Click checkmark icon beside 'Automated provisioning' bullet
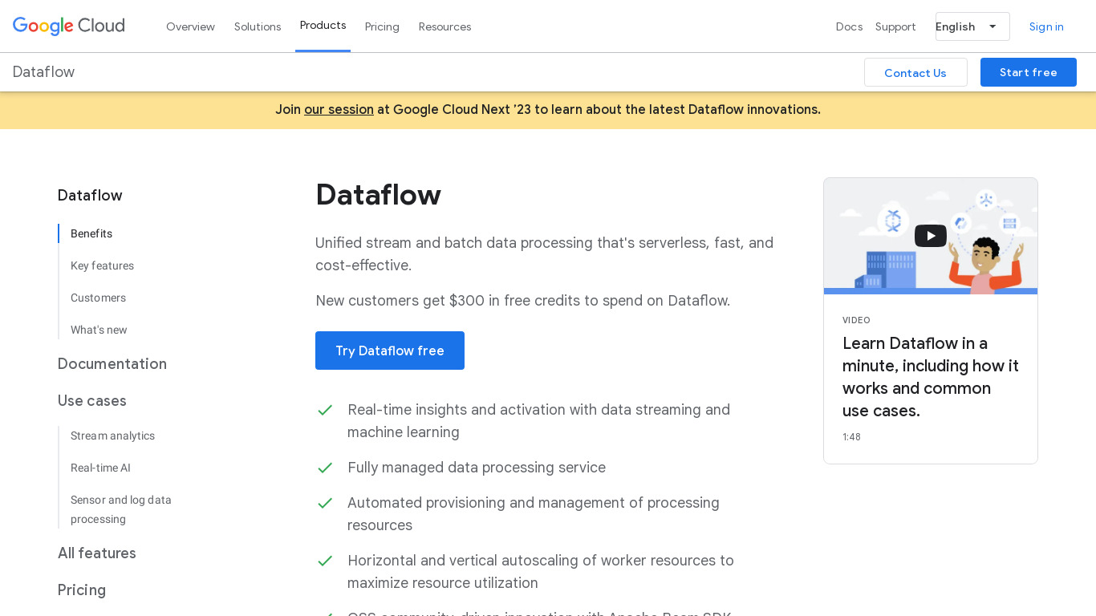 point(325,503)
